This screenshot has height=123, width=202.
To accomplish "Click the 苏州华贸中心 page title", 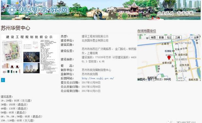I will (x=15, y=28).
